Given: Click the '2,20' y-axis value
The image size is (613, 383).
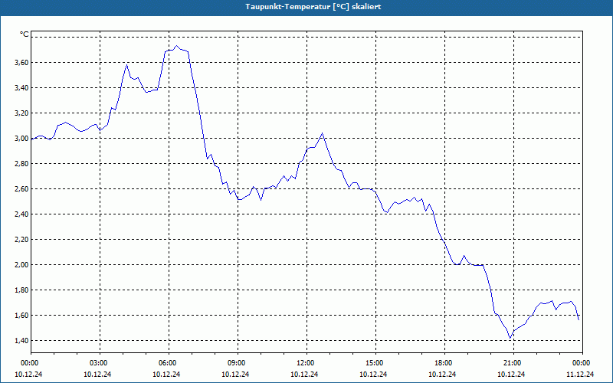Looking at the screenshot, I should tap(21, 240).
